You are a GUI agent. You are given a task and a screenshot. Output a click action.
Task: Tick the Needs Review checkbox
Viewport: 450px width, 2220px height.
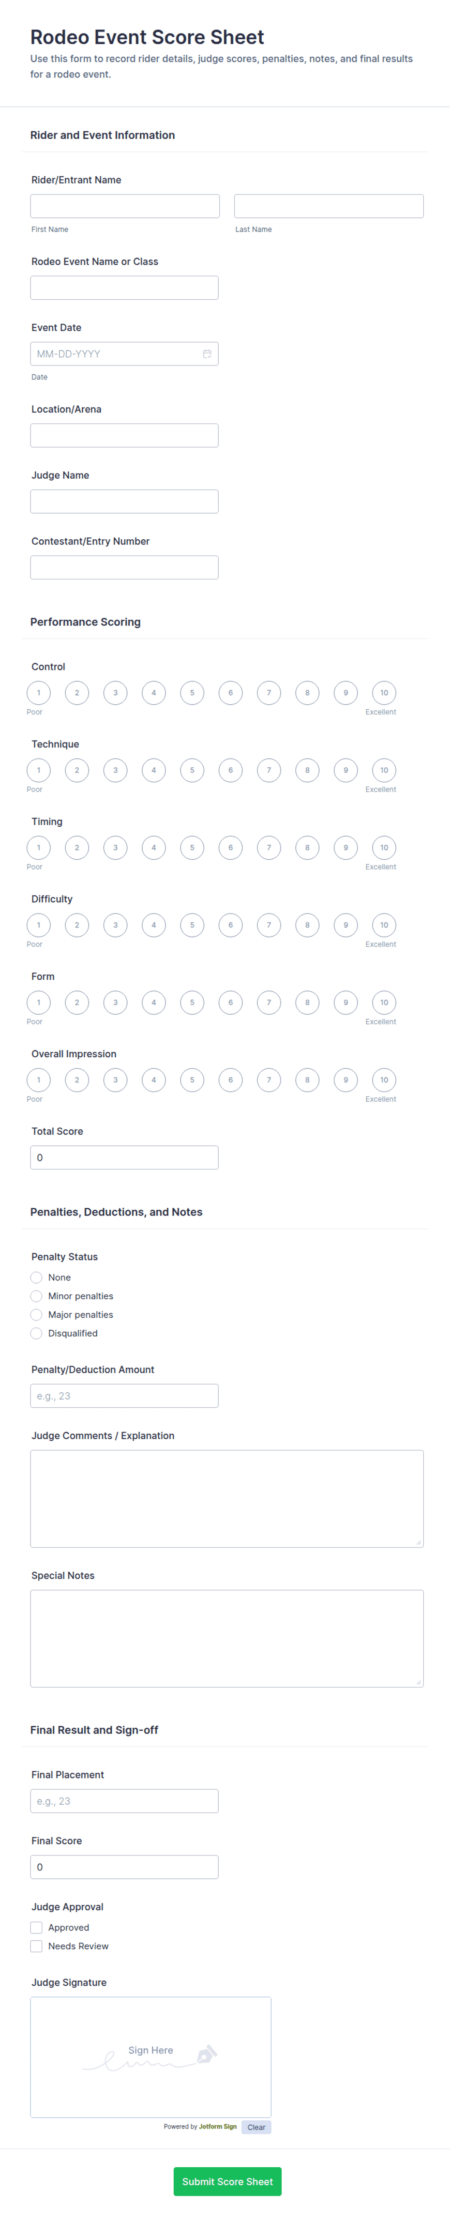click(x=36, y=1946)
